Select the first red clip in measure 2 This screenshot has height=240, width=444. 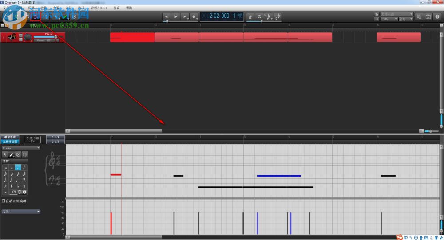pos(132,37)
